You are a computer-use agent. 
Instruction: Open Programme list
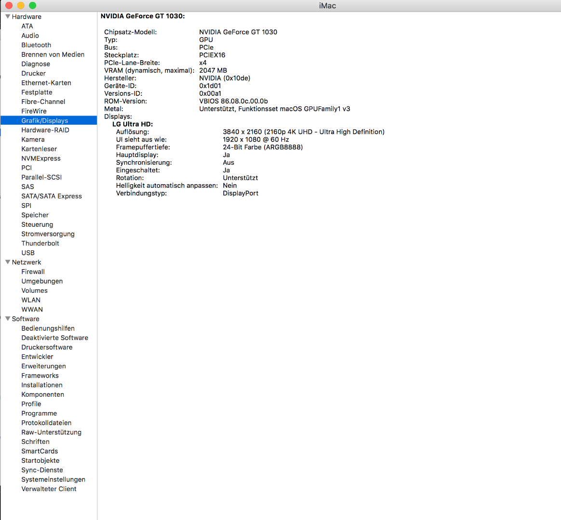pos(39,414)
